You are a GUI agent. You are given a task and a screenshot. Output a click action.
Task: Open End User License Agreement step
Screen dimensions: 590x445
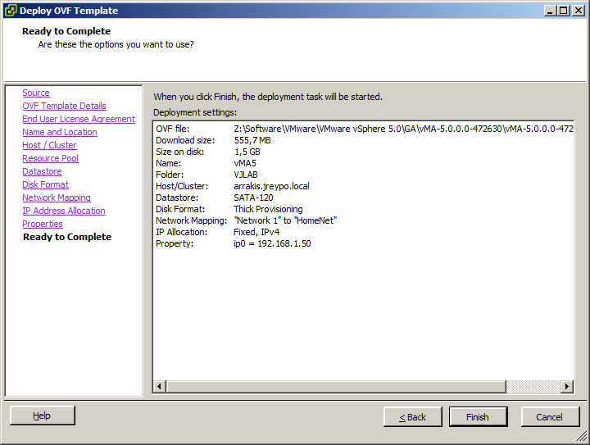point(79,119)
